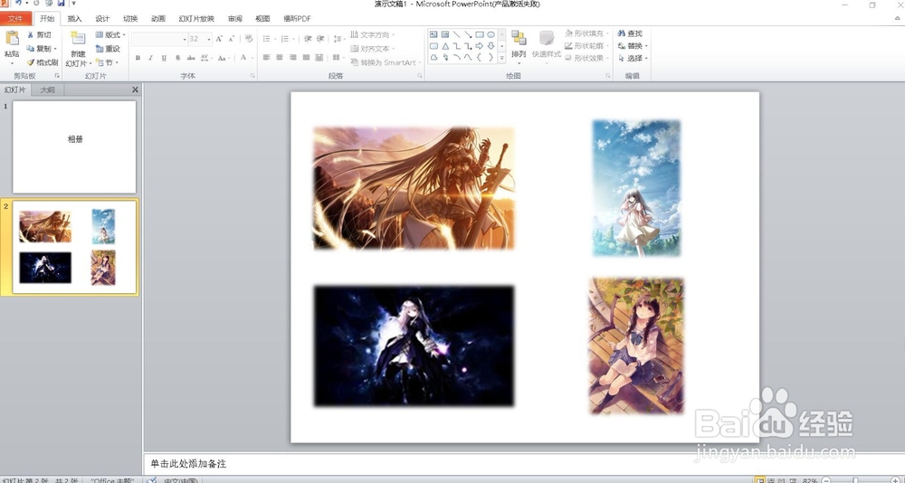The image size is (905, 483).
Task: Click the Paste (粘贴) icon
Action: pyautogui.click(x=12, y=39)
